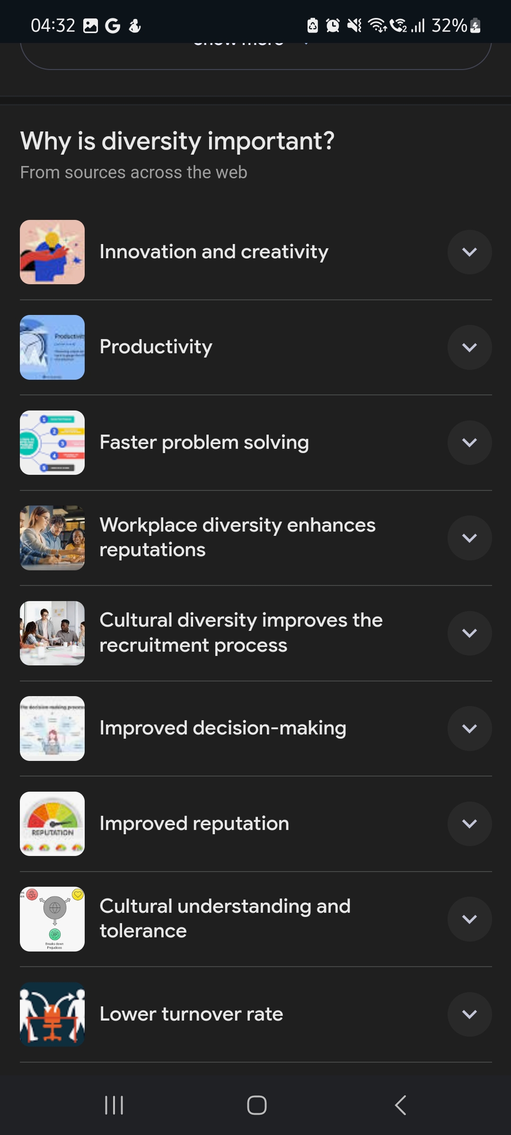This screenshot has height=1135, width=511.
Task: Expand Improved decision-making chevron
Action: click(x=469, y=728)
